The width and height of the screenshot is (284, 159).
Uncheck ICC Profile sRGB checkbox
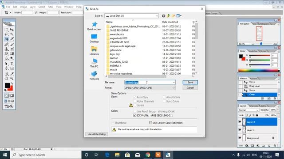coord(135,115)
